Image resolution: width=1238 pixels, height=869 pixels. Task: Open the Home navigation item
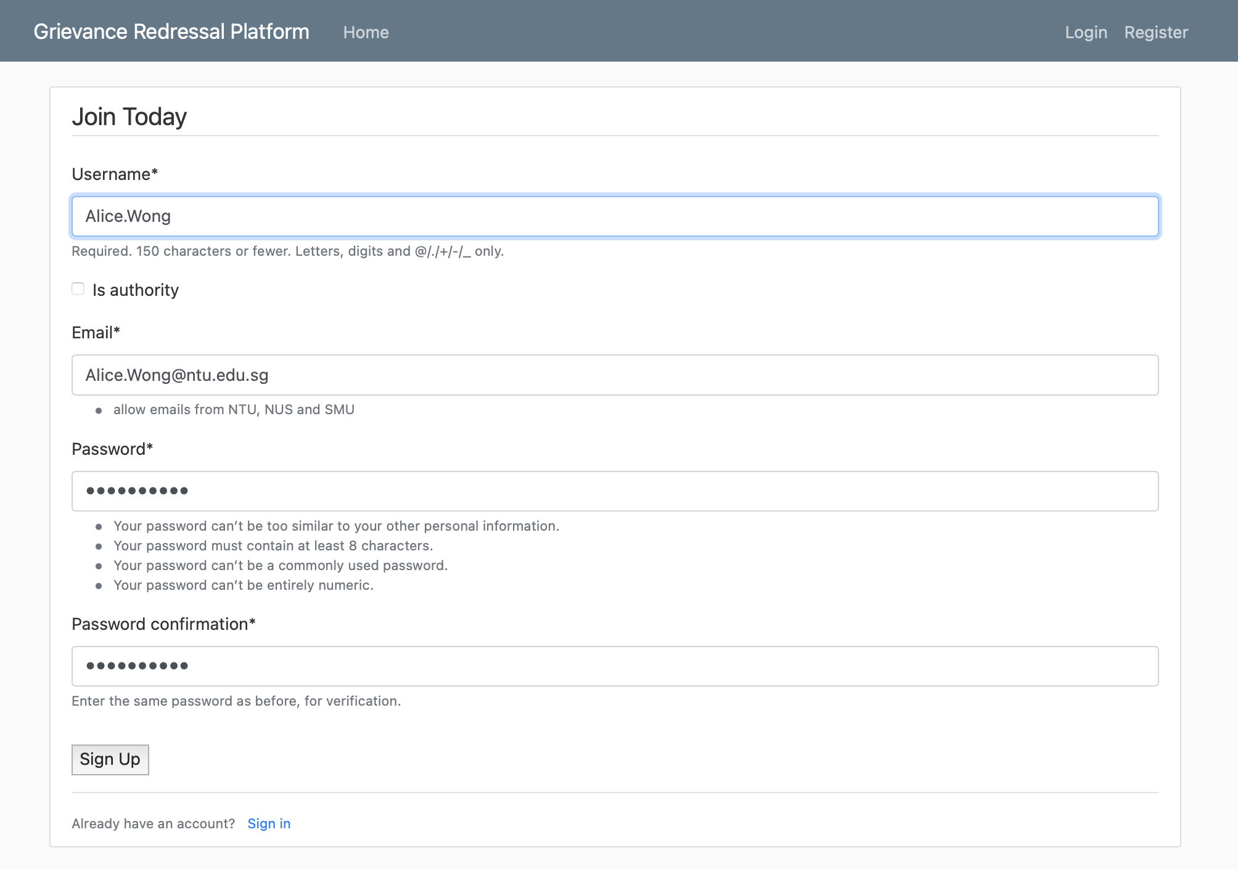(366, 32)
